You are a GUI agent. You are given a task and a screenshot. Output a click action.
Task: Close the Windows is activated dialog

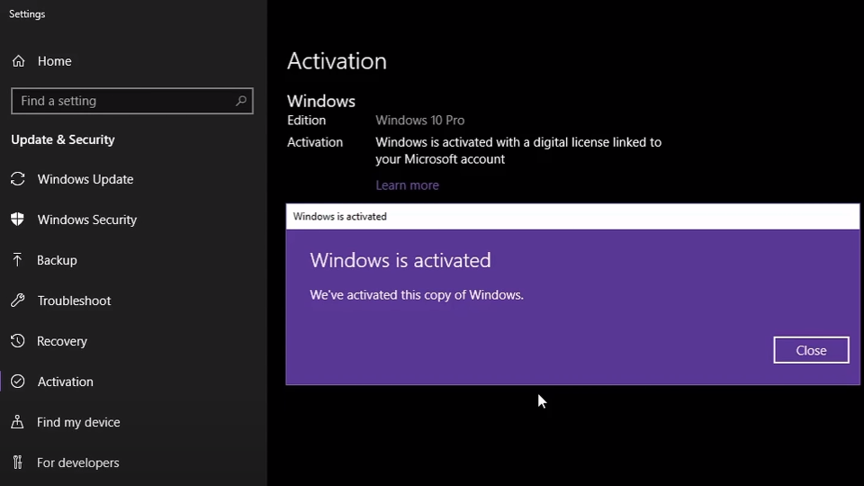click(811, 350)
